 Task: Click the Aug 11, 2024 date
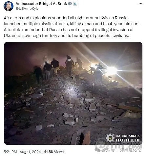(x=30, y=152)
